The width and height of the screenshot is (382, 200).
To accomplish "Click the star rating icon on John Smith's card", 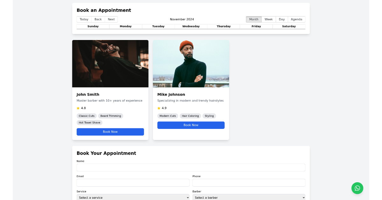I will tap(78, 108).
